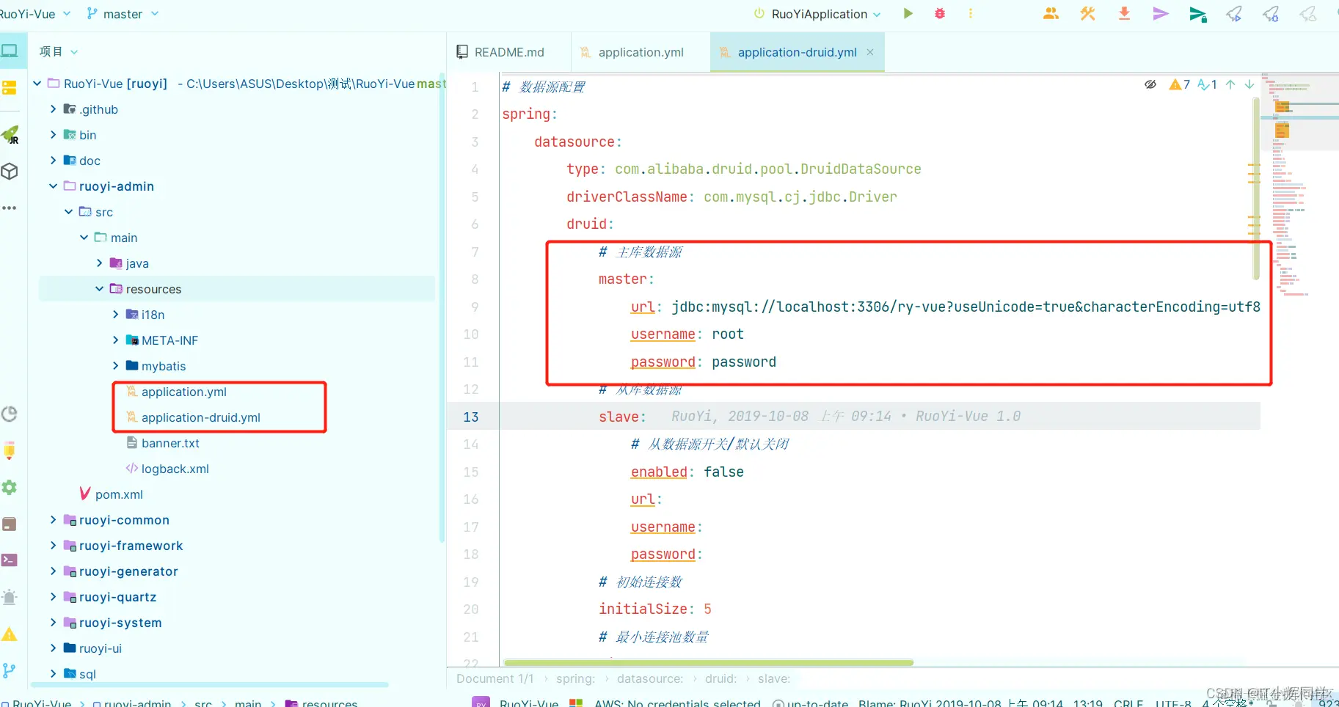
Task: Open the master branch dropdown
Action: (x=123, y=14)
